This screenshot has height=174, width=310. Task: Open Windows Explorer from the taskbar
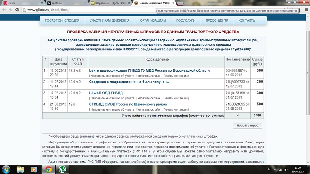[x=21, y=169]
